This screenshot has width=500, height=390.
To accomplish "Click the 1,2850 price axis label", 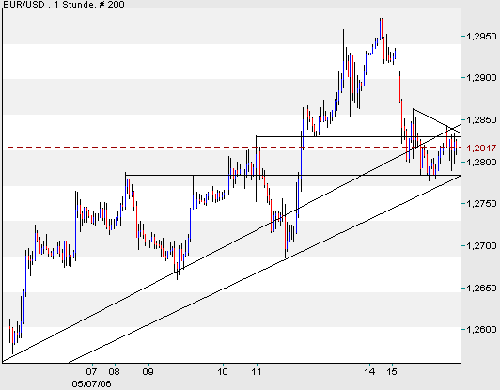I will (x=481, y=120).
